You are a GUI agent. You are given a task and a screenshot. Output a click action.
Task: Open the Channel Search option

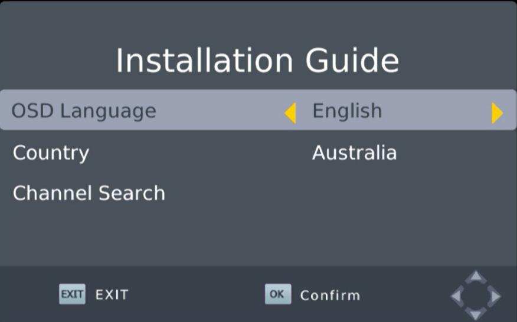[x=89, y=192]
